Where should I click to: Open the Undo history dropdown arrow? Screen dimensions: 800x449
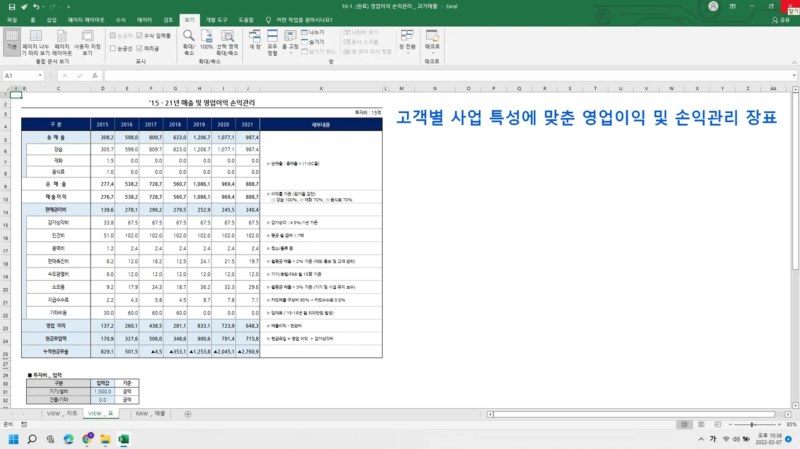[x=44, y=7]
